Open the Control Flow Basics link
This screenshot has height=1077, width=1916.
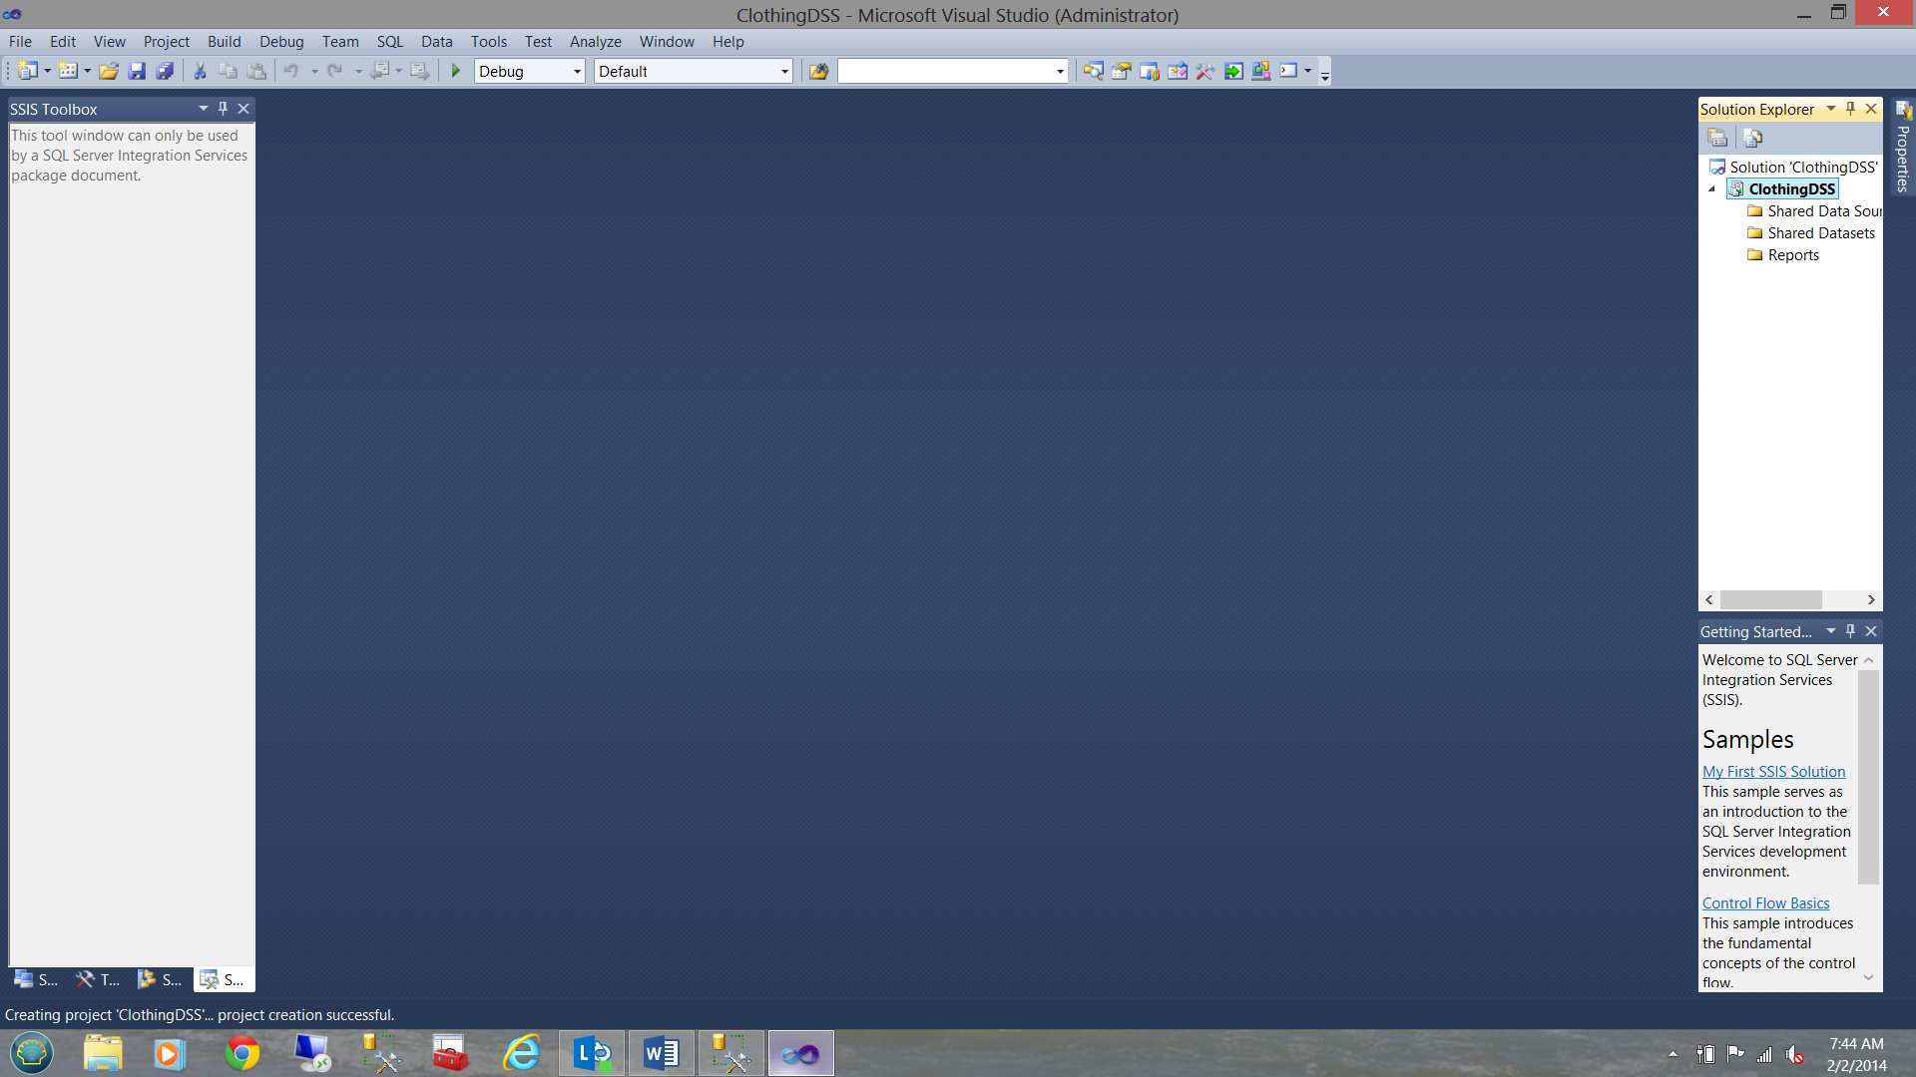[1765, 902]
